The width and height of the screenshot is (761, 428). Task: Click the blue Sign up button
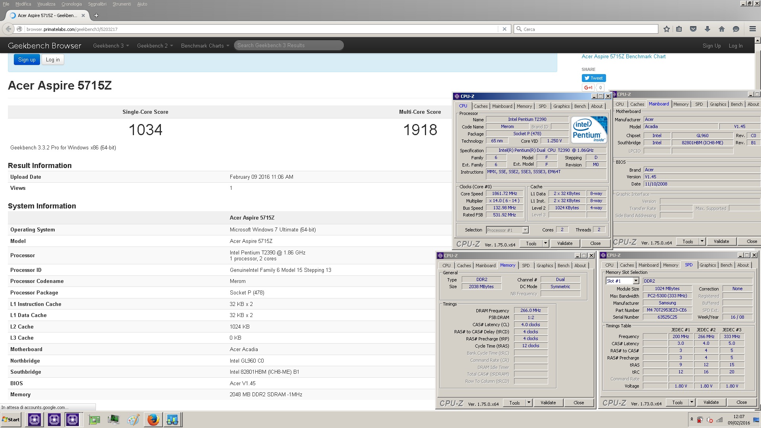point(27,59)
